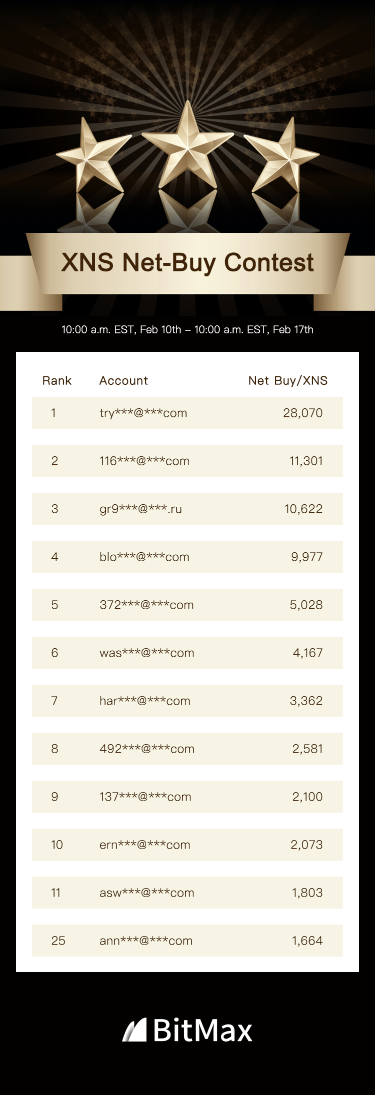Click the gr9***@***.ru account

(x=140, y=509)
